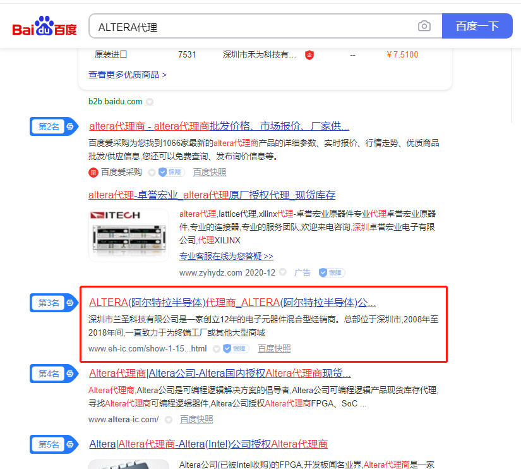
Task: Click www.zyhydz.com 2020-12 URL text
Action: (227, 273)
